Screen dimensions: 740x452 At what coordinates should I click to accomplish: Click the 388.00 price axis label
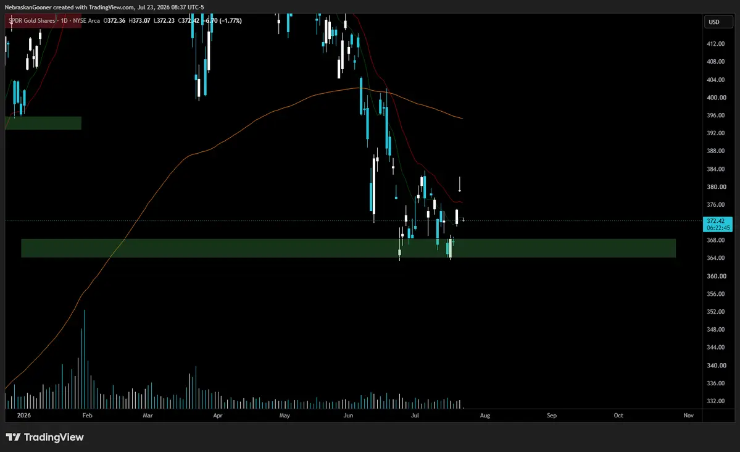(x=715, y=151)
